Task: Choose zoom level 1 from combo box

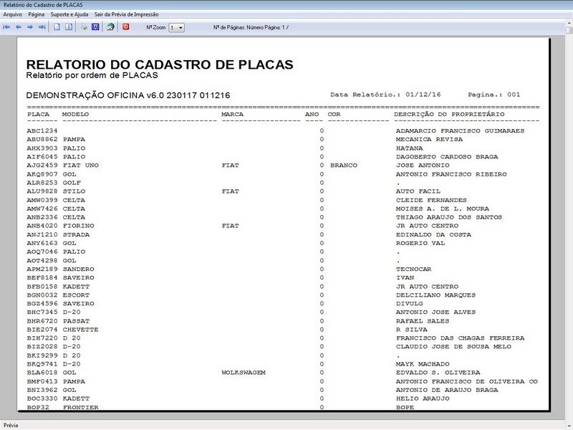Action: pos(172,27)
